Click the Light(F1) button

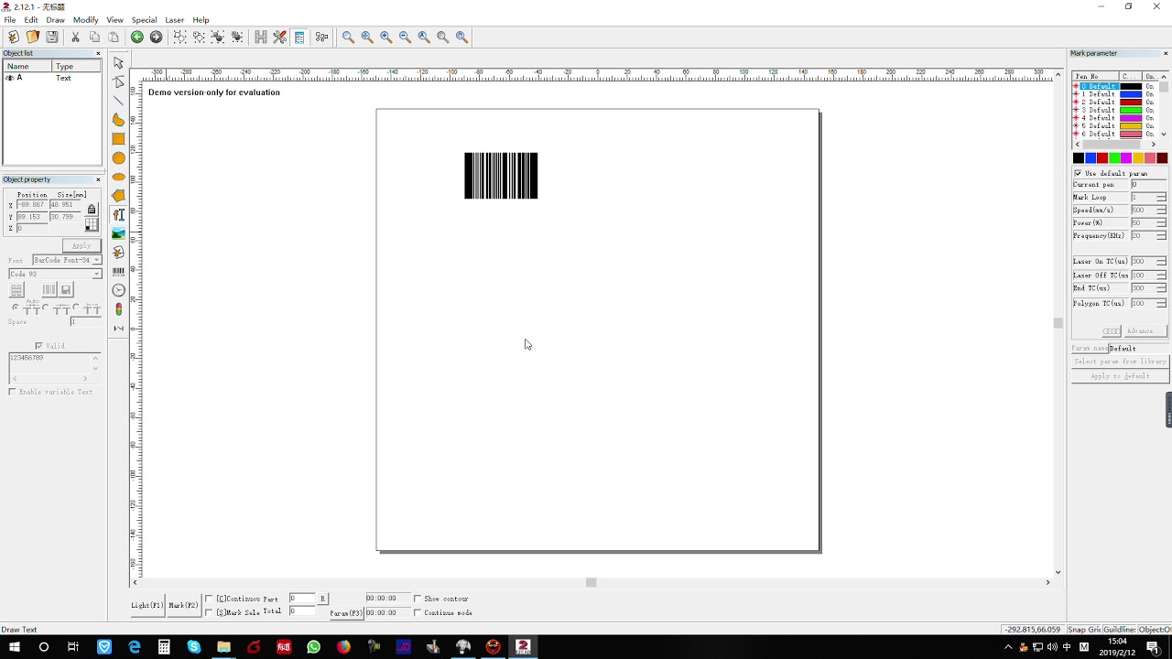(x=147, y=605)
